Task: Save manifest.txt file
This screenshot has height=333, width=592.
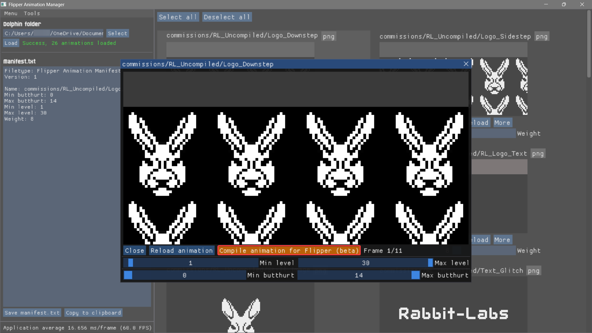Action: click(x=32, y=313)
